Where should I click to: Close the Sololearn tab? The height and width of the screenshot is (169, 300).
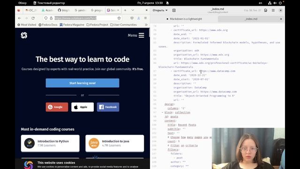118,10
